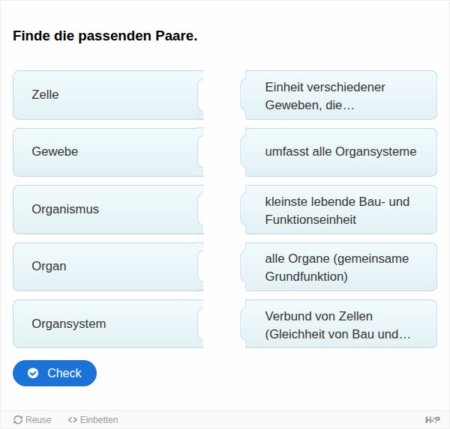Click the Check button
This screenshot has height=429, width=450.
[x=55, y=373]
